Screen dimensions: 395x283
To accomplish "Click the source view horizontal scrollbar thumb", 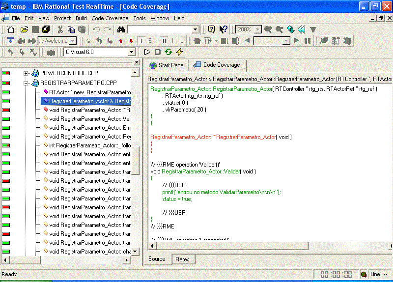I will pos(232,246).
